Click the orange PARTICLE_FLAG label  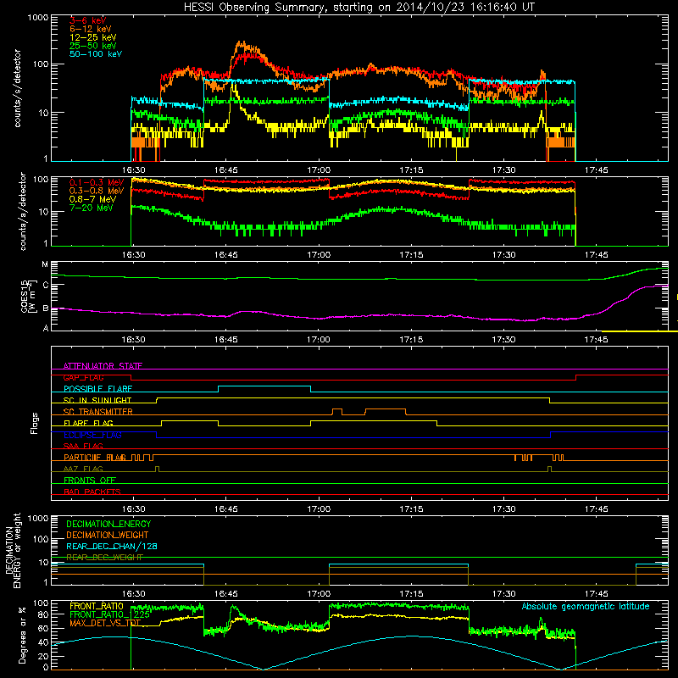point(95,458)
